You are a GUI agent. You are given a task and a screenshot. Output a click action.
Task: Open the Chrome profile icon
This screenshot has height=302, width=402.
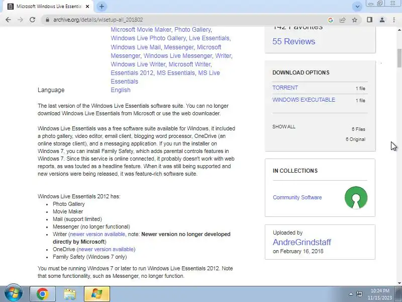382,20
